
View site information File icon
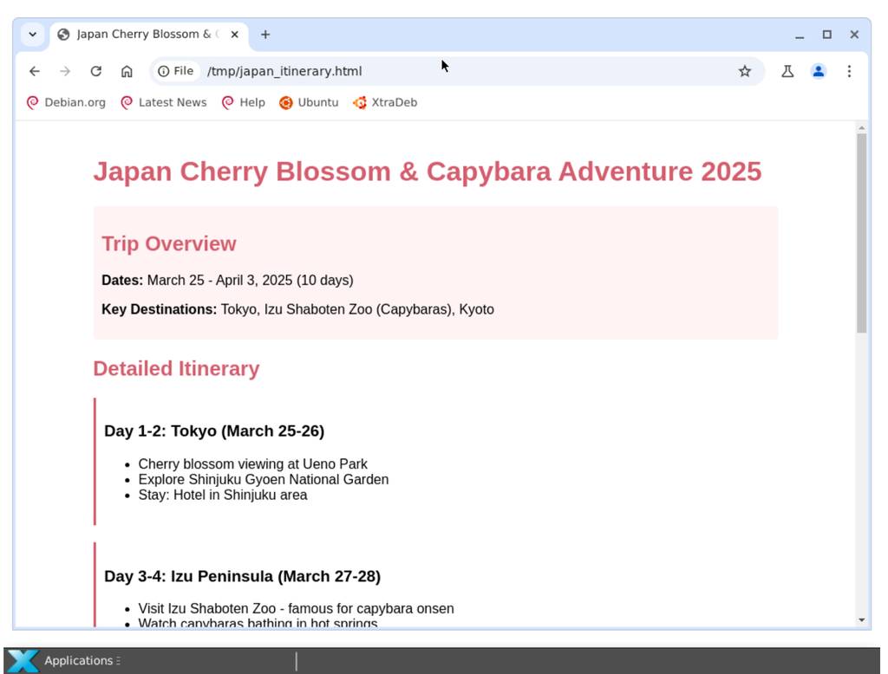pyautogui.click(x=175, y=71)
